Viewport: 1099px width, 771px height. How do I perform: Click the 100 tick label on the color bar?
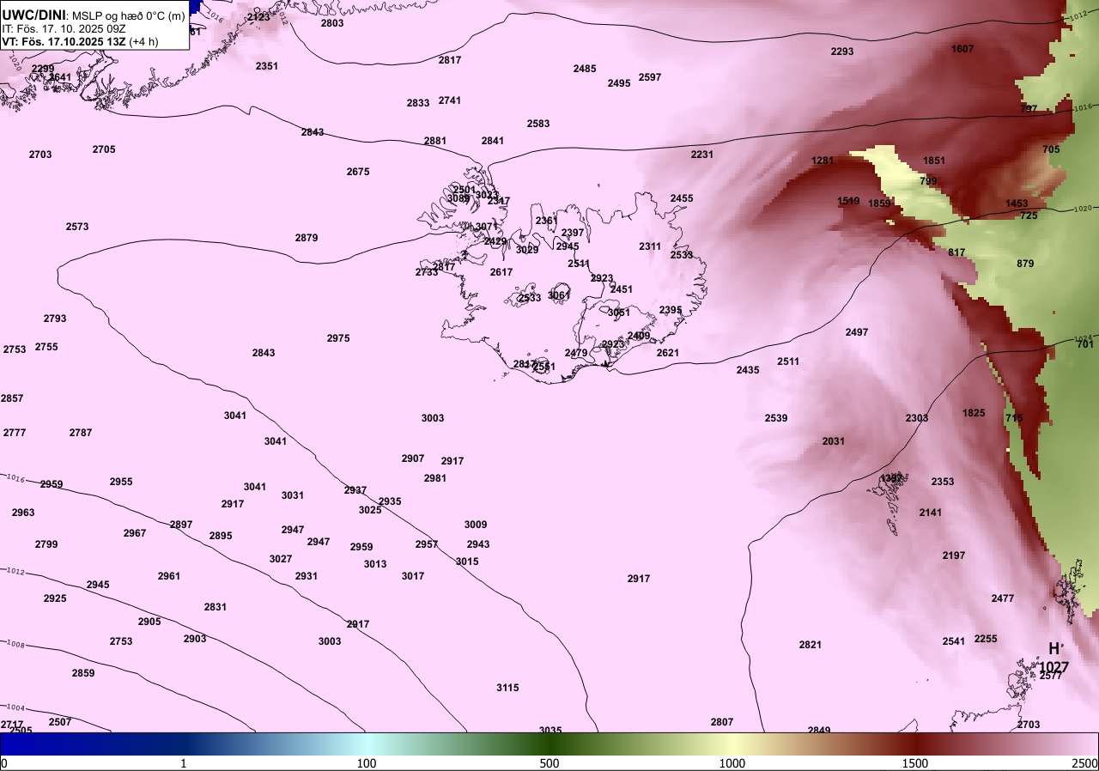click(367, 763)
